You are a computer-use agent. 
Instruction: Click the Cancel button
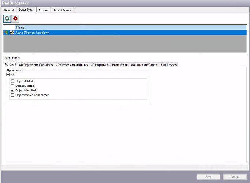tap(235, 177)
